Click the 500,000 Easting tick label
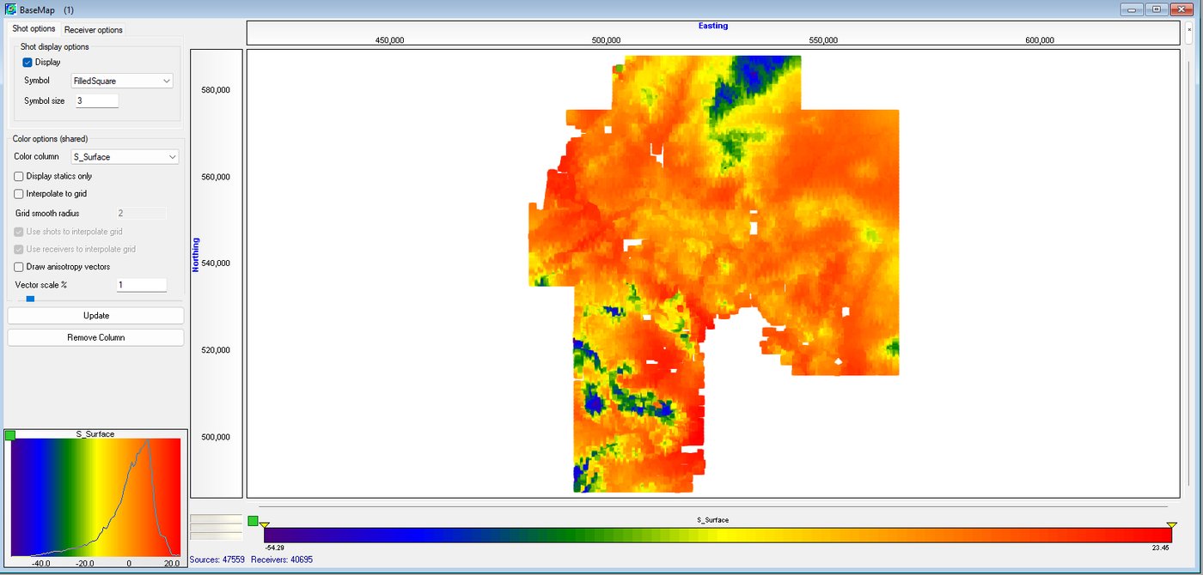The height and width of the screenshot is (575, 1203). (607, 40)
